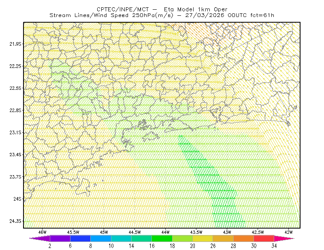Click the gold 26-28 legend swatch
Screen dimensions: 324x250
click(223, 238)
